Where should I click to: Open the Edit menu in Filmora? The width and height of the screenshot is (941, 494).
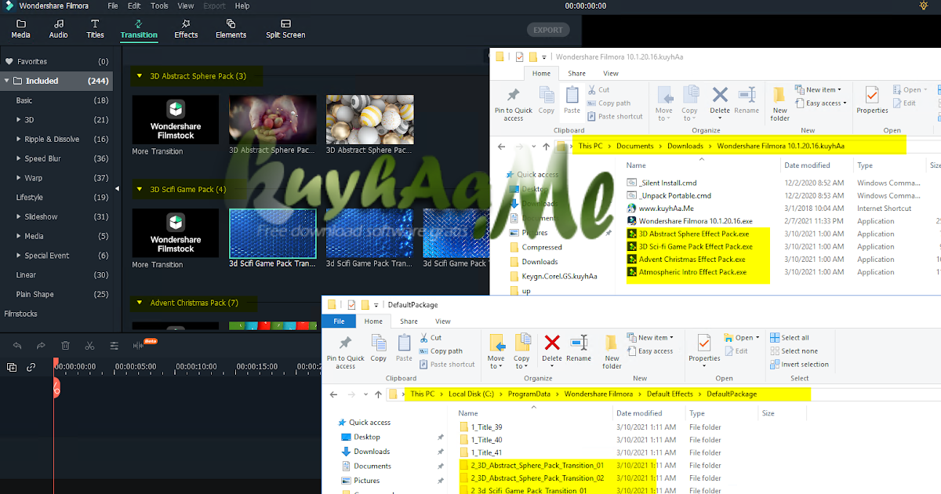[x=135, y=5]
